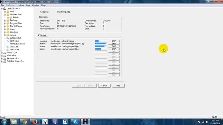
Task: Switch to HTTrack taskbar button
Action: [x=85, y=122]
